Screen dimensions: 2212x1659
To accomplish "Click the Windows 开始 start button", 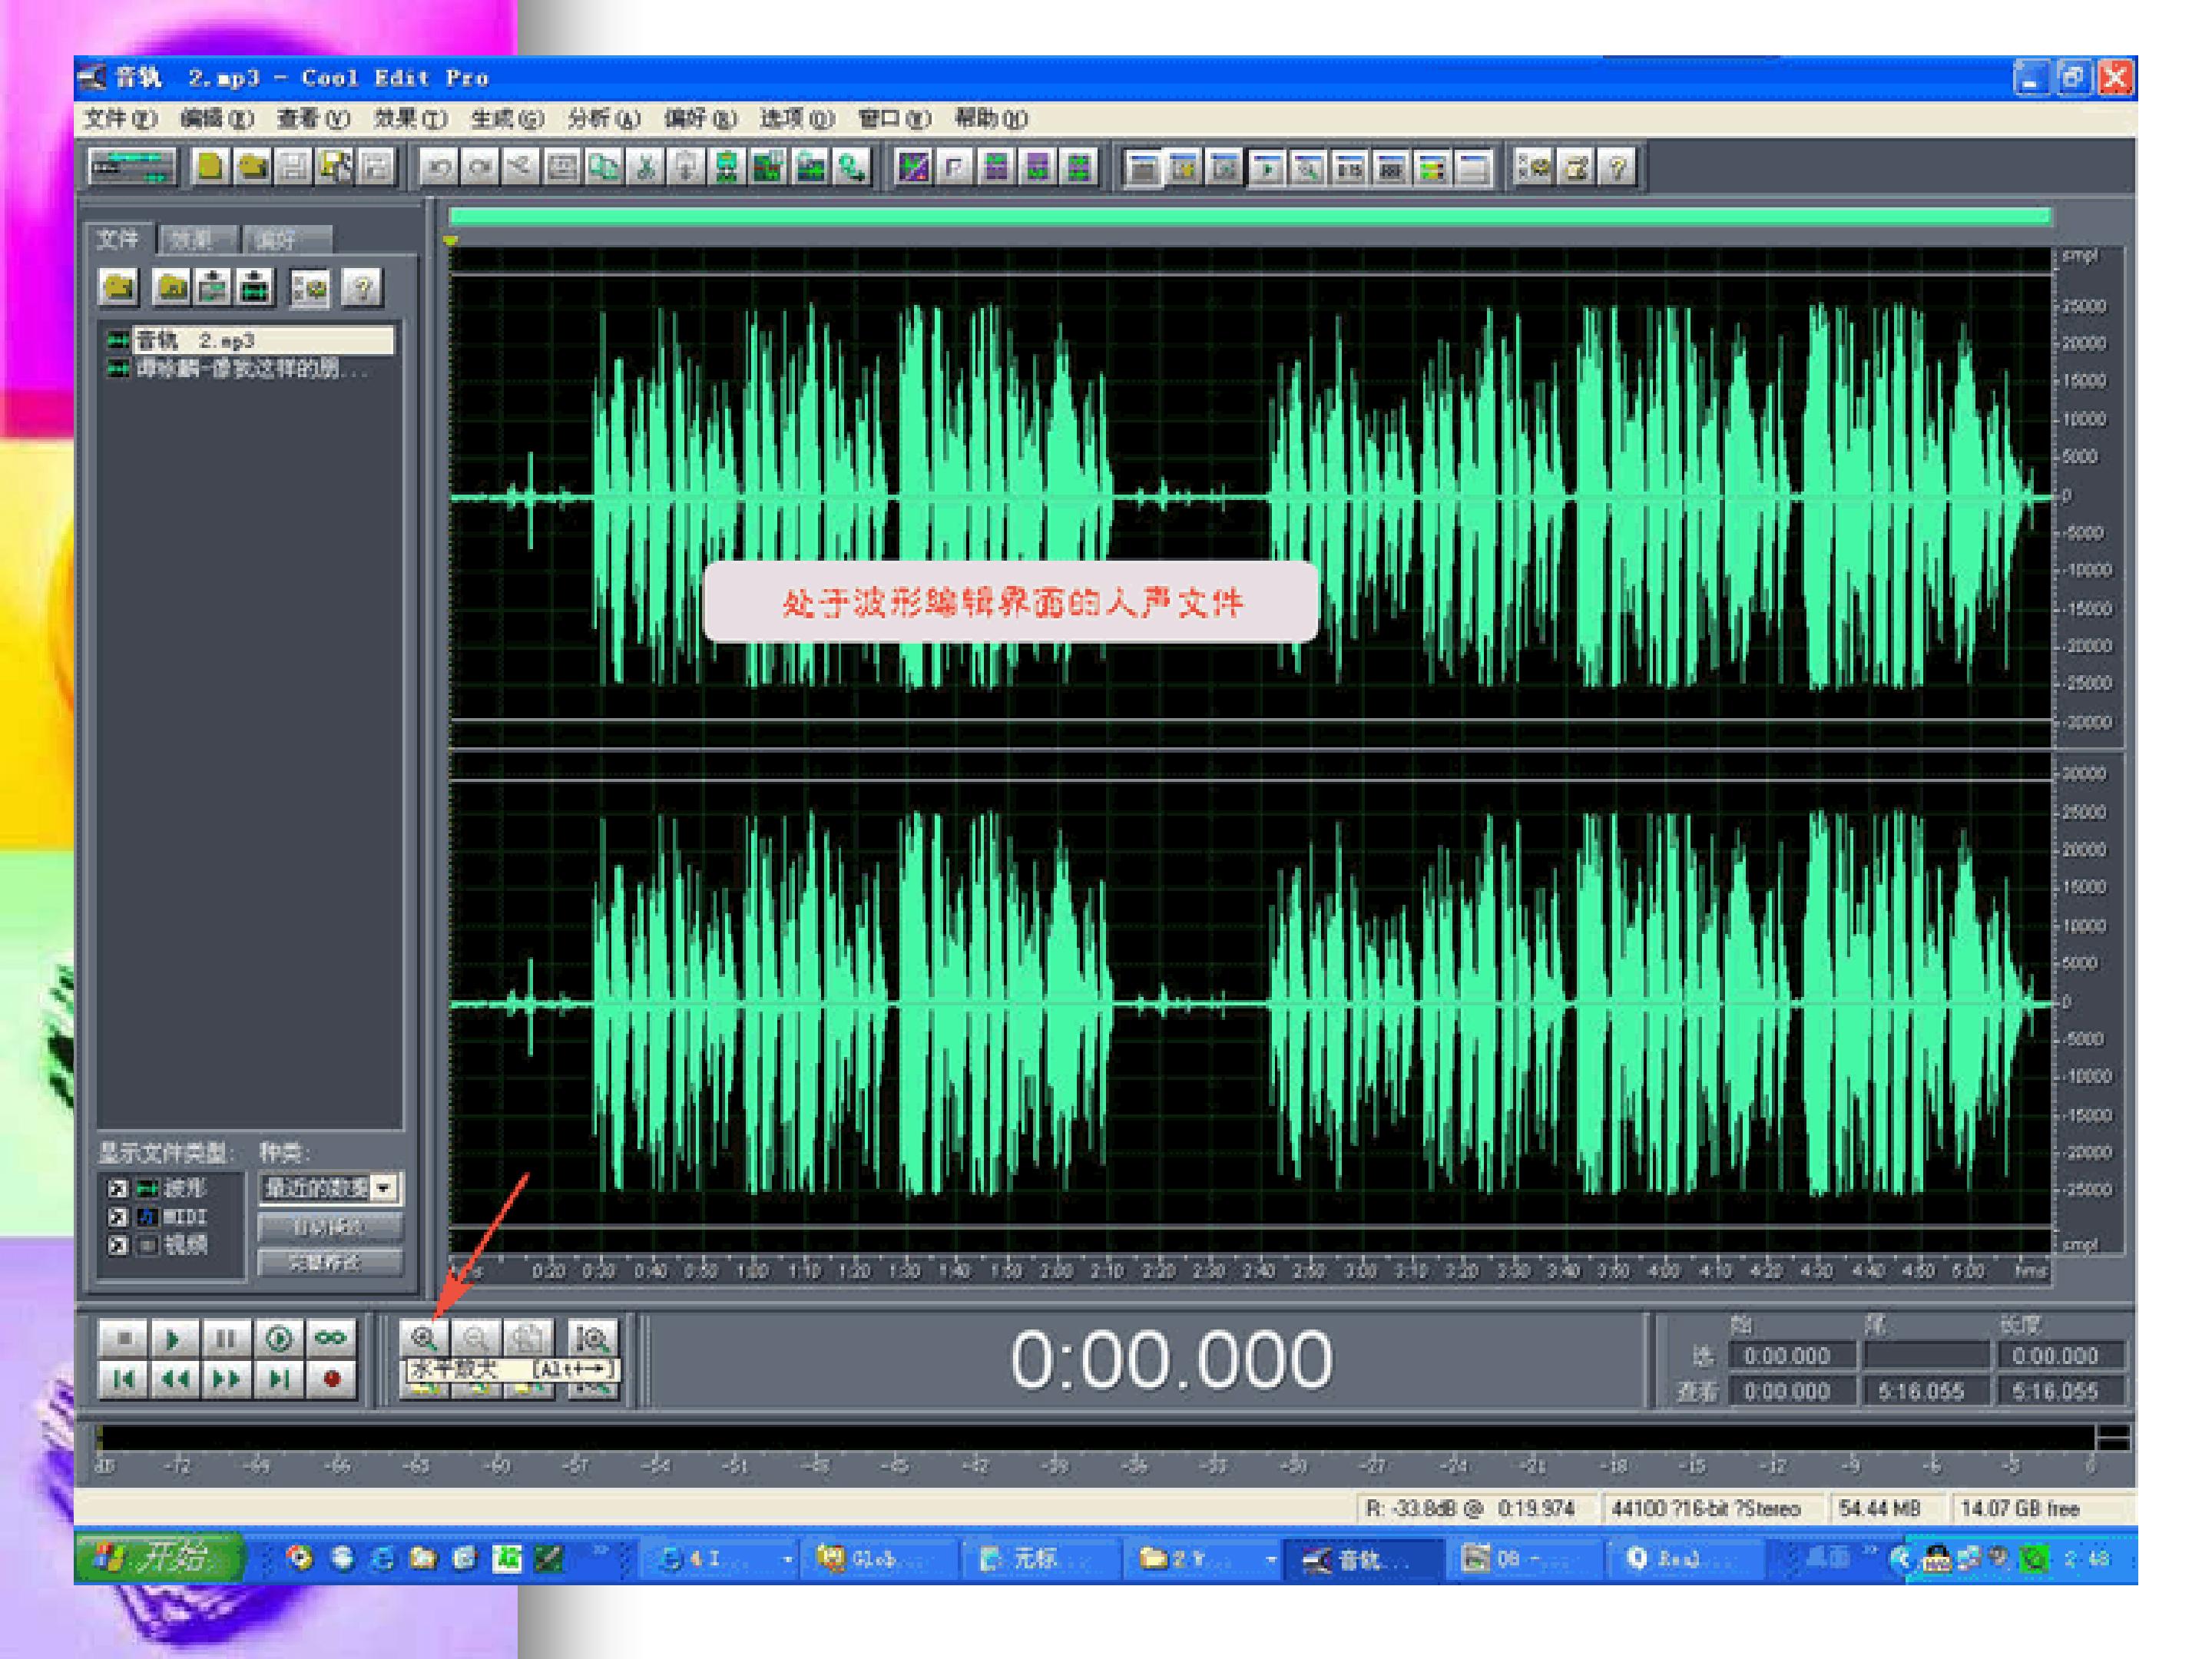I will [160, 1557].
